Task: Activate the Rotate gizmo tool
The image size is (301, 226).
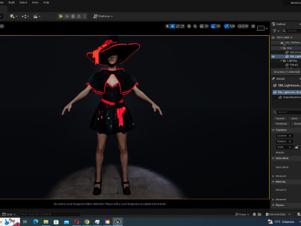Action: 177,26
